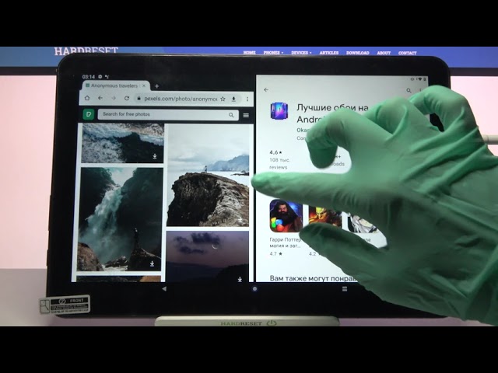498x373 pixels.
Task: Open ARTICLES on the HardReset website
Action: (328, 53)
